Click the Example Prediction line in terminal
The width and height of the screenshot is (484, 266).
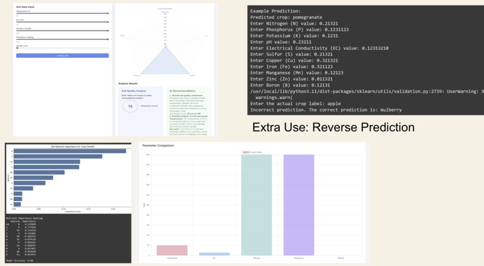[276, 11]
